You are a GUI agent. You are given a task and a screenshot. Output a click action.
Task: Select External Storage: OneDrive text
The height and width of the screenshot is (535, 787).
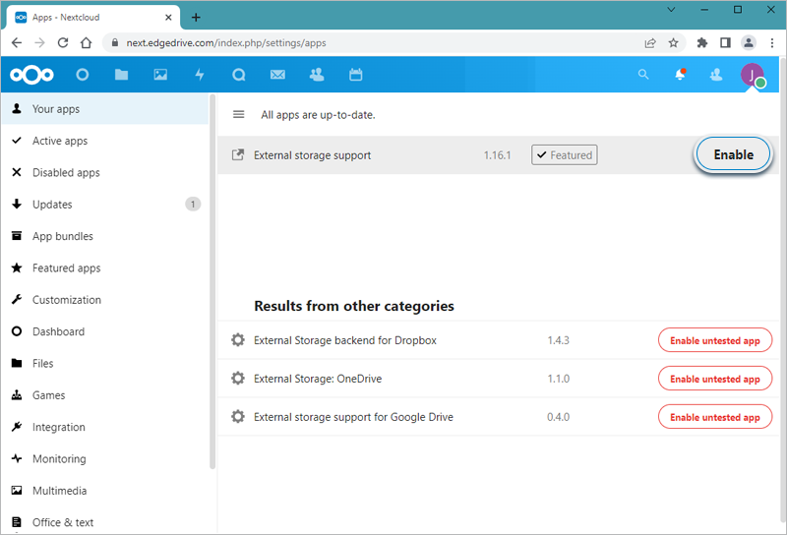tap(318, 379)
